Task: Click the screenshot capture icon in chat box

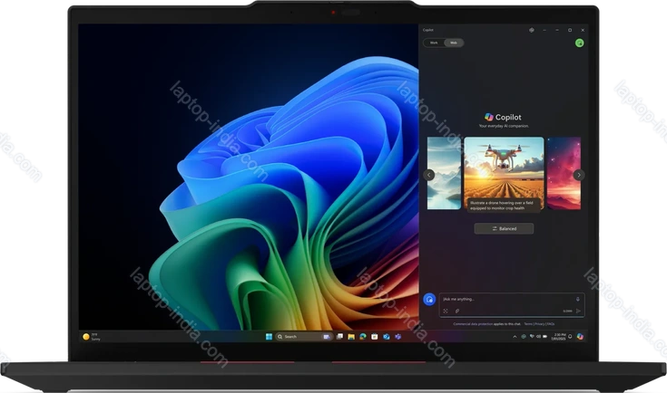Action: point(446,311)
